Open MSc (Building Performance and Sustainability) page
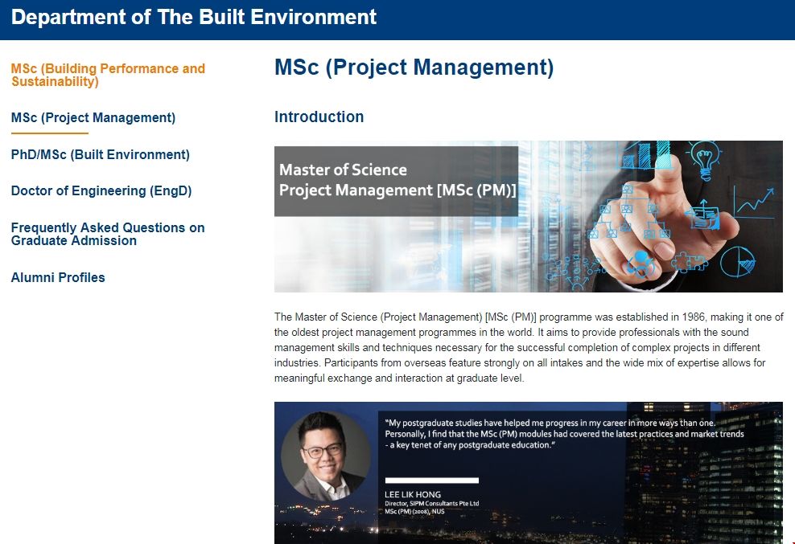 (x=108, y=75)
